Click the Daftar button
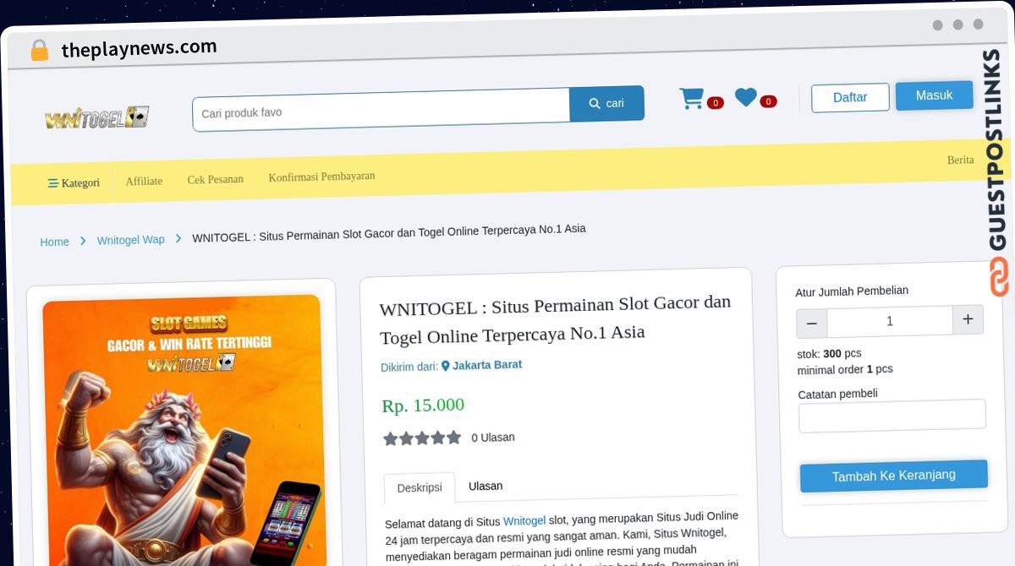This screenshot has width=1015, height=566. click(x=850, y=97)
